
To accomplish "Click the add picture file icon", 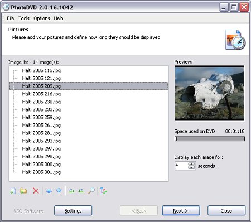I will [x=13, y=191].
